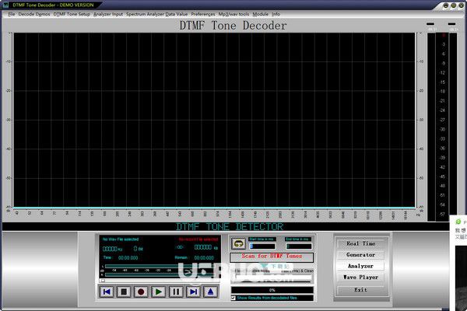This screenshot has height=311, width=467.
Task: Open the Wave Player module
Action: [x=360, y=278]
